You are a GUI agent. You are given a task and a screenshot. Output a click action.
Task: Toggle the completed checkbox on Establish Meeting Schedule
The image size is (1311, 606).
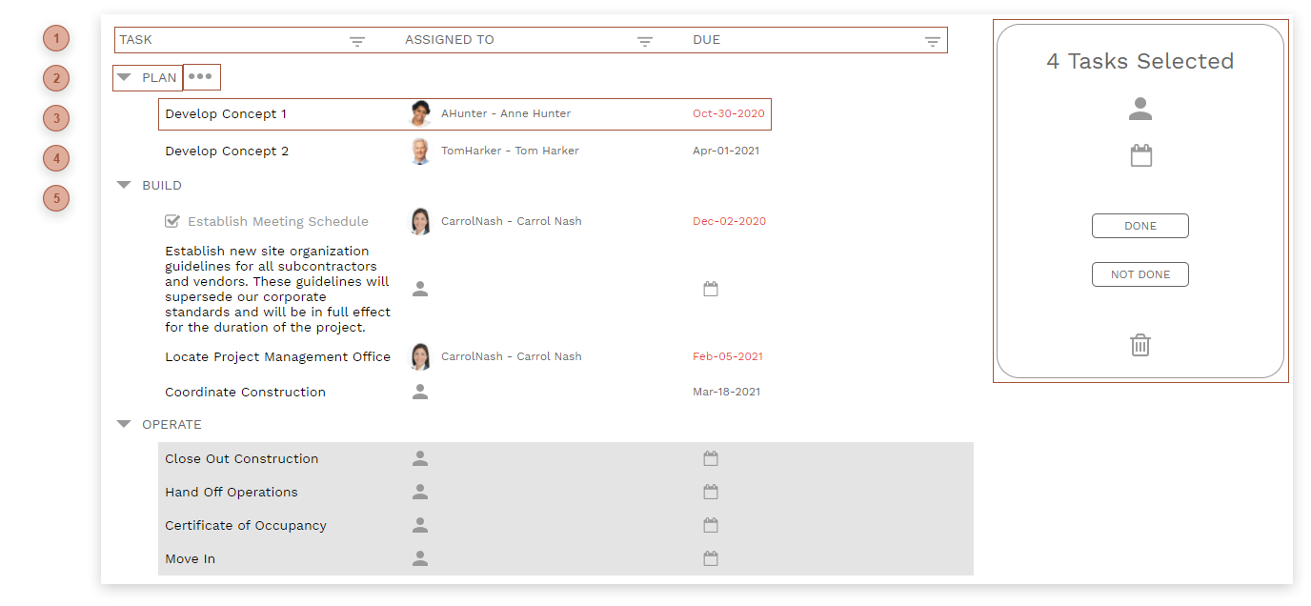pyautogui.click(x=172, y=220)
